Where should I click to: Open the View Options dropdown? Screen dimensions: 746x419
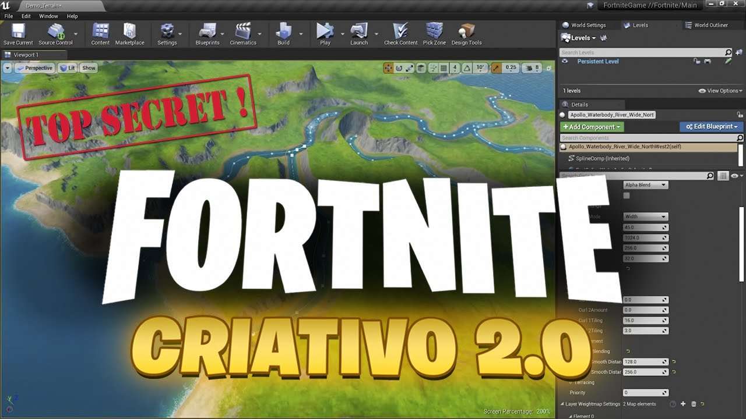pyautogui.click(x=720, y=91)
